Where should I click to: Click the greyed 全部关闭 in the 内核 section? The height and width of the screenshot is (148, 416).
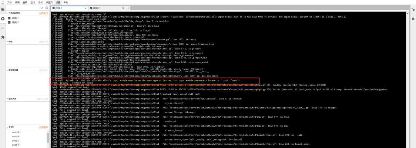44,42
